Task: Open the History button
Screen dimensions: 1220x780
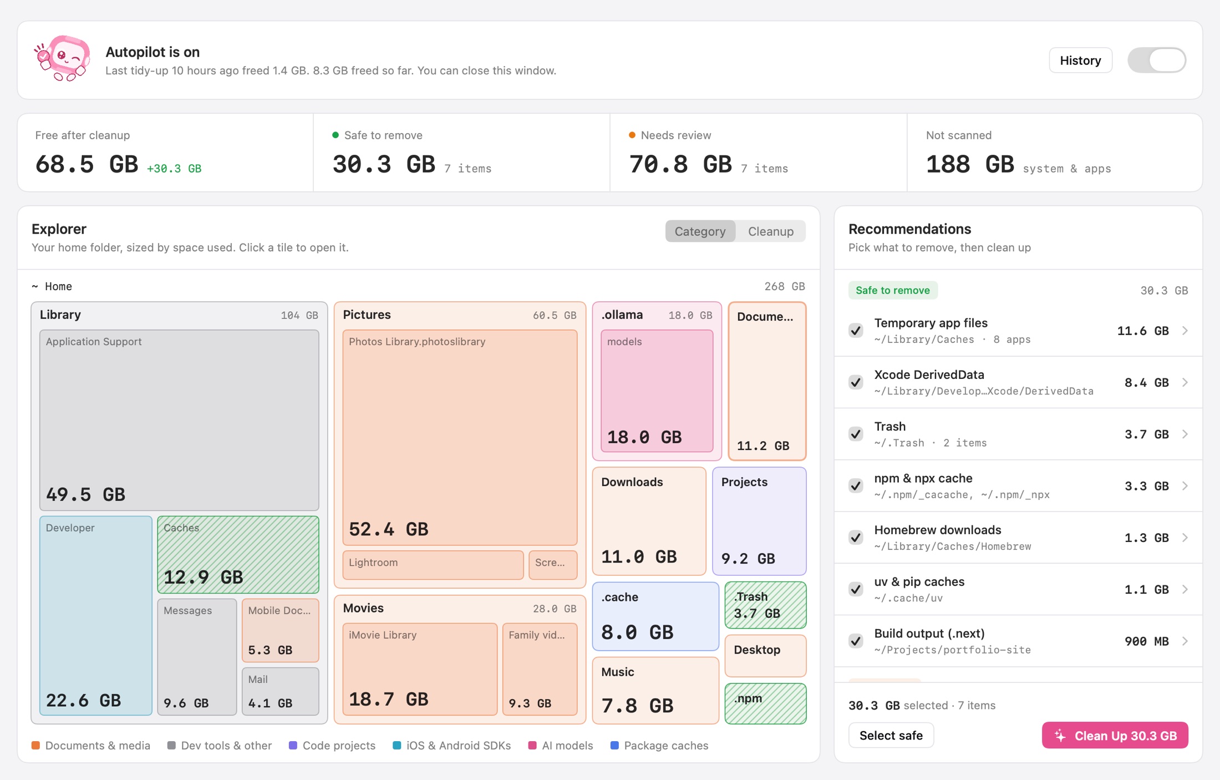Action: point(1080,60)
